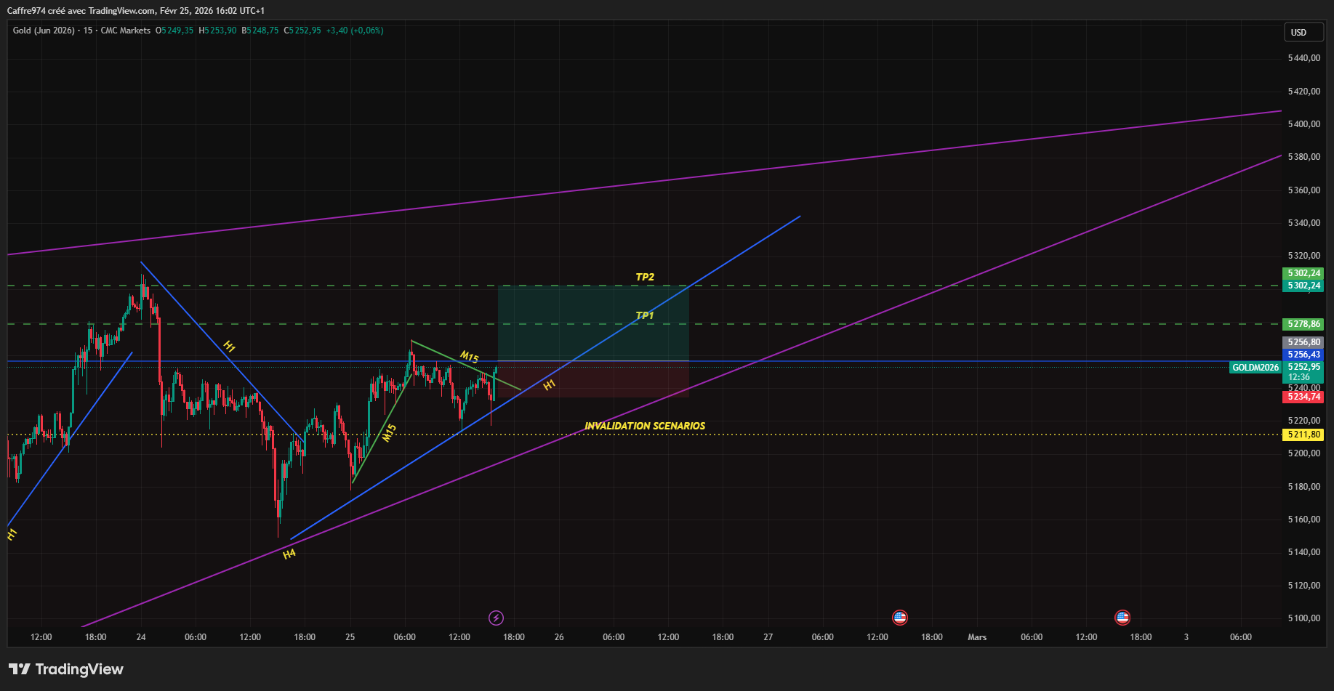Click the 5234,74 red stop price label
The width and height of the screenshot is (1334, 691).
pos(1303,397)
